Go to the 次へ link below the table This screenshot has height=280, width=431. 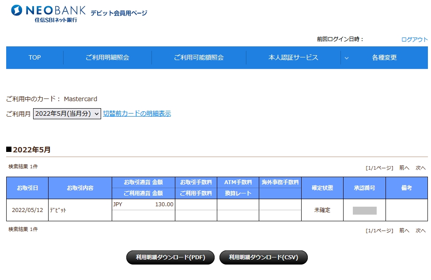coord(420,231)
